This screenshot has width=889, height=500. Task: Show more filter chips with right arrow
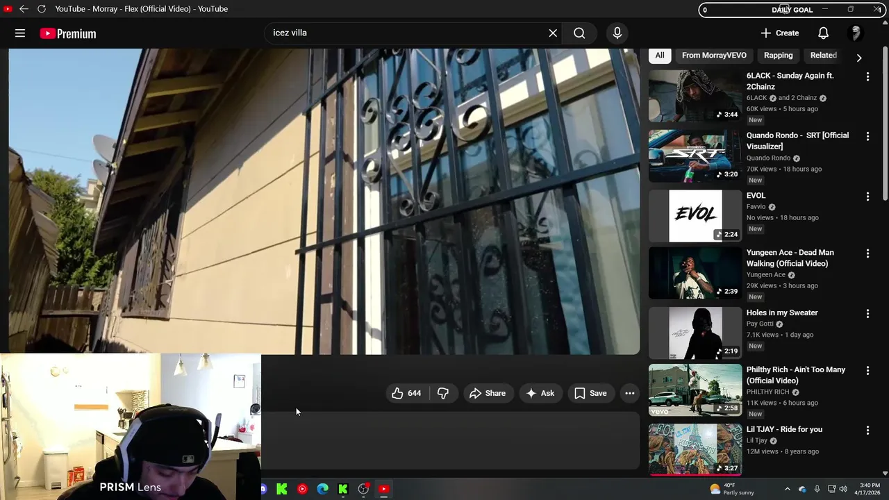click(x=858, y=58)
